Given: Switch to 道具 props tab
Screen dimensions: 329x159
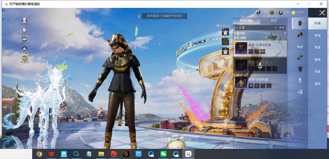Looking at the screenshot, I should [x=318, y=84].
